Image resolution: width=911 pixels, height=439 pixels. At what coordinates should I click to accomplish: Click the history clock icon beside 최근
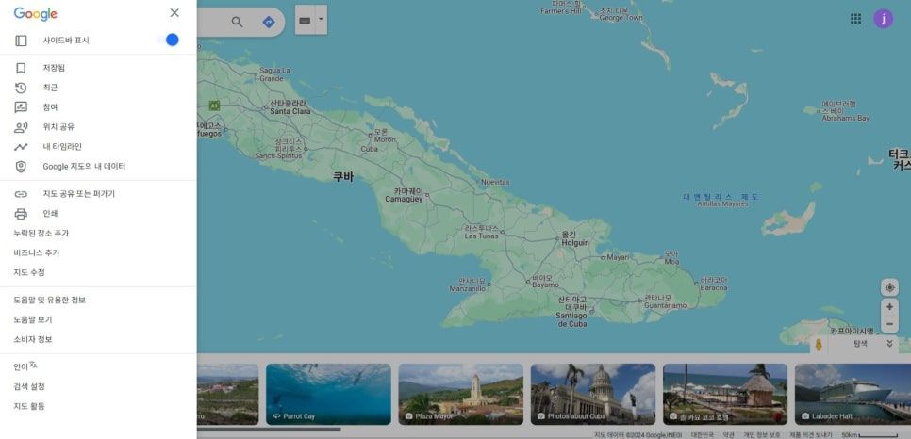tap(21, 88)
